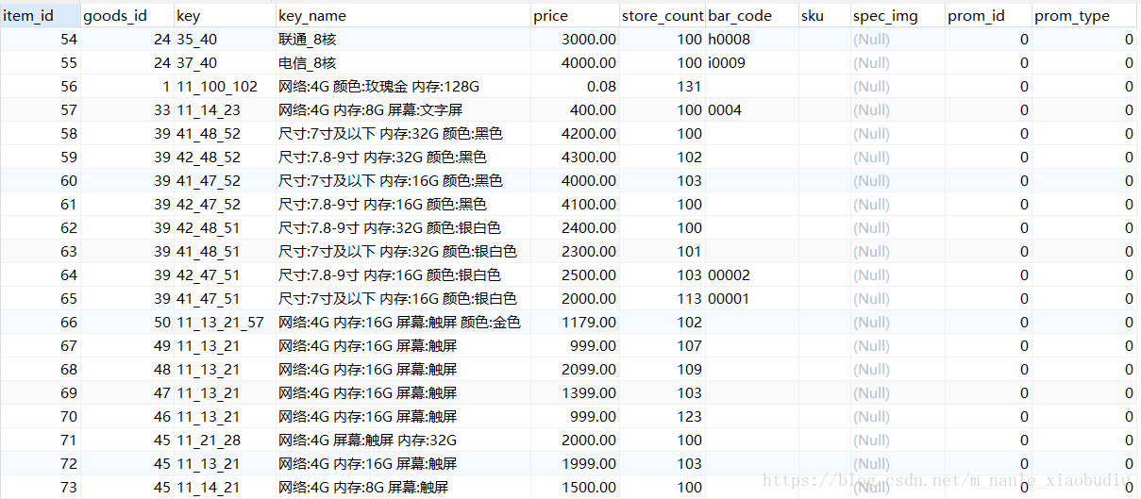Select price cell 4100.00
Screen dimensions: 1141x499
(x=575, y=204)
